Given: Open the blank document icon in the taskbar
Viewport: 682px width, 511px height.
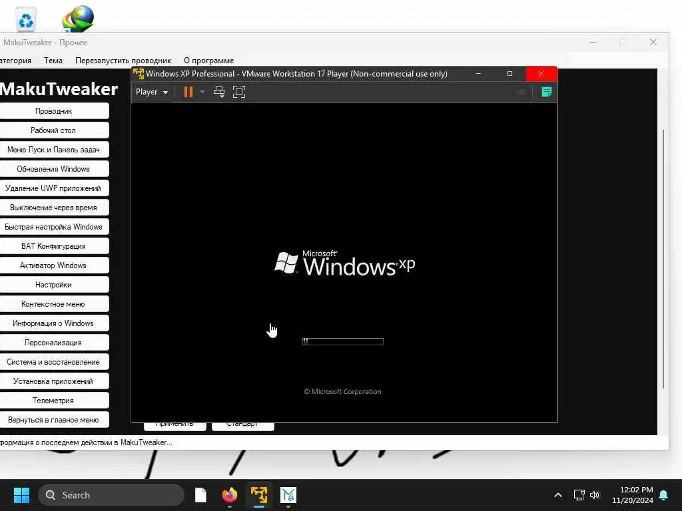Looking at the screenshot, I should [200, 495].
